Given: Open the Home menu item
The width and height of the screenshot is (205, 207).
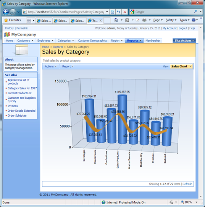Looking at the screenshot, I should click(x=10, y=41).
